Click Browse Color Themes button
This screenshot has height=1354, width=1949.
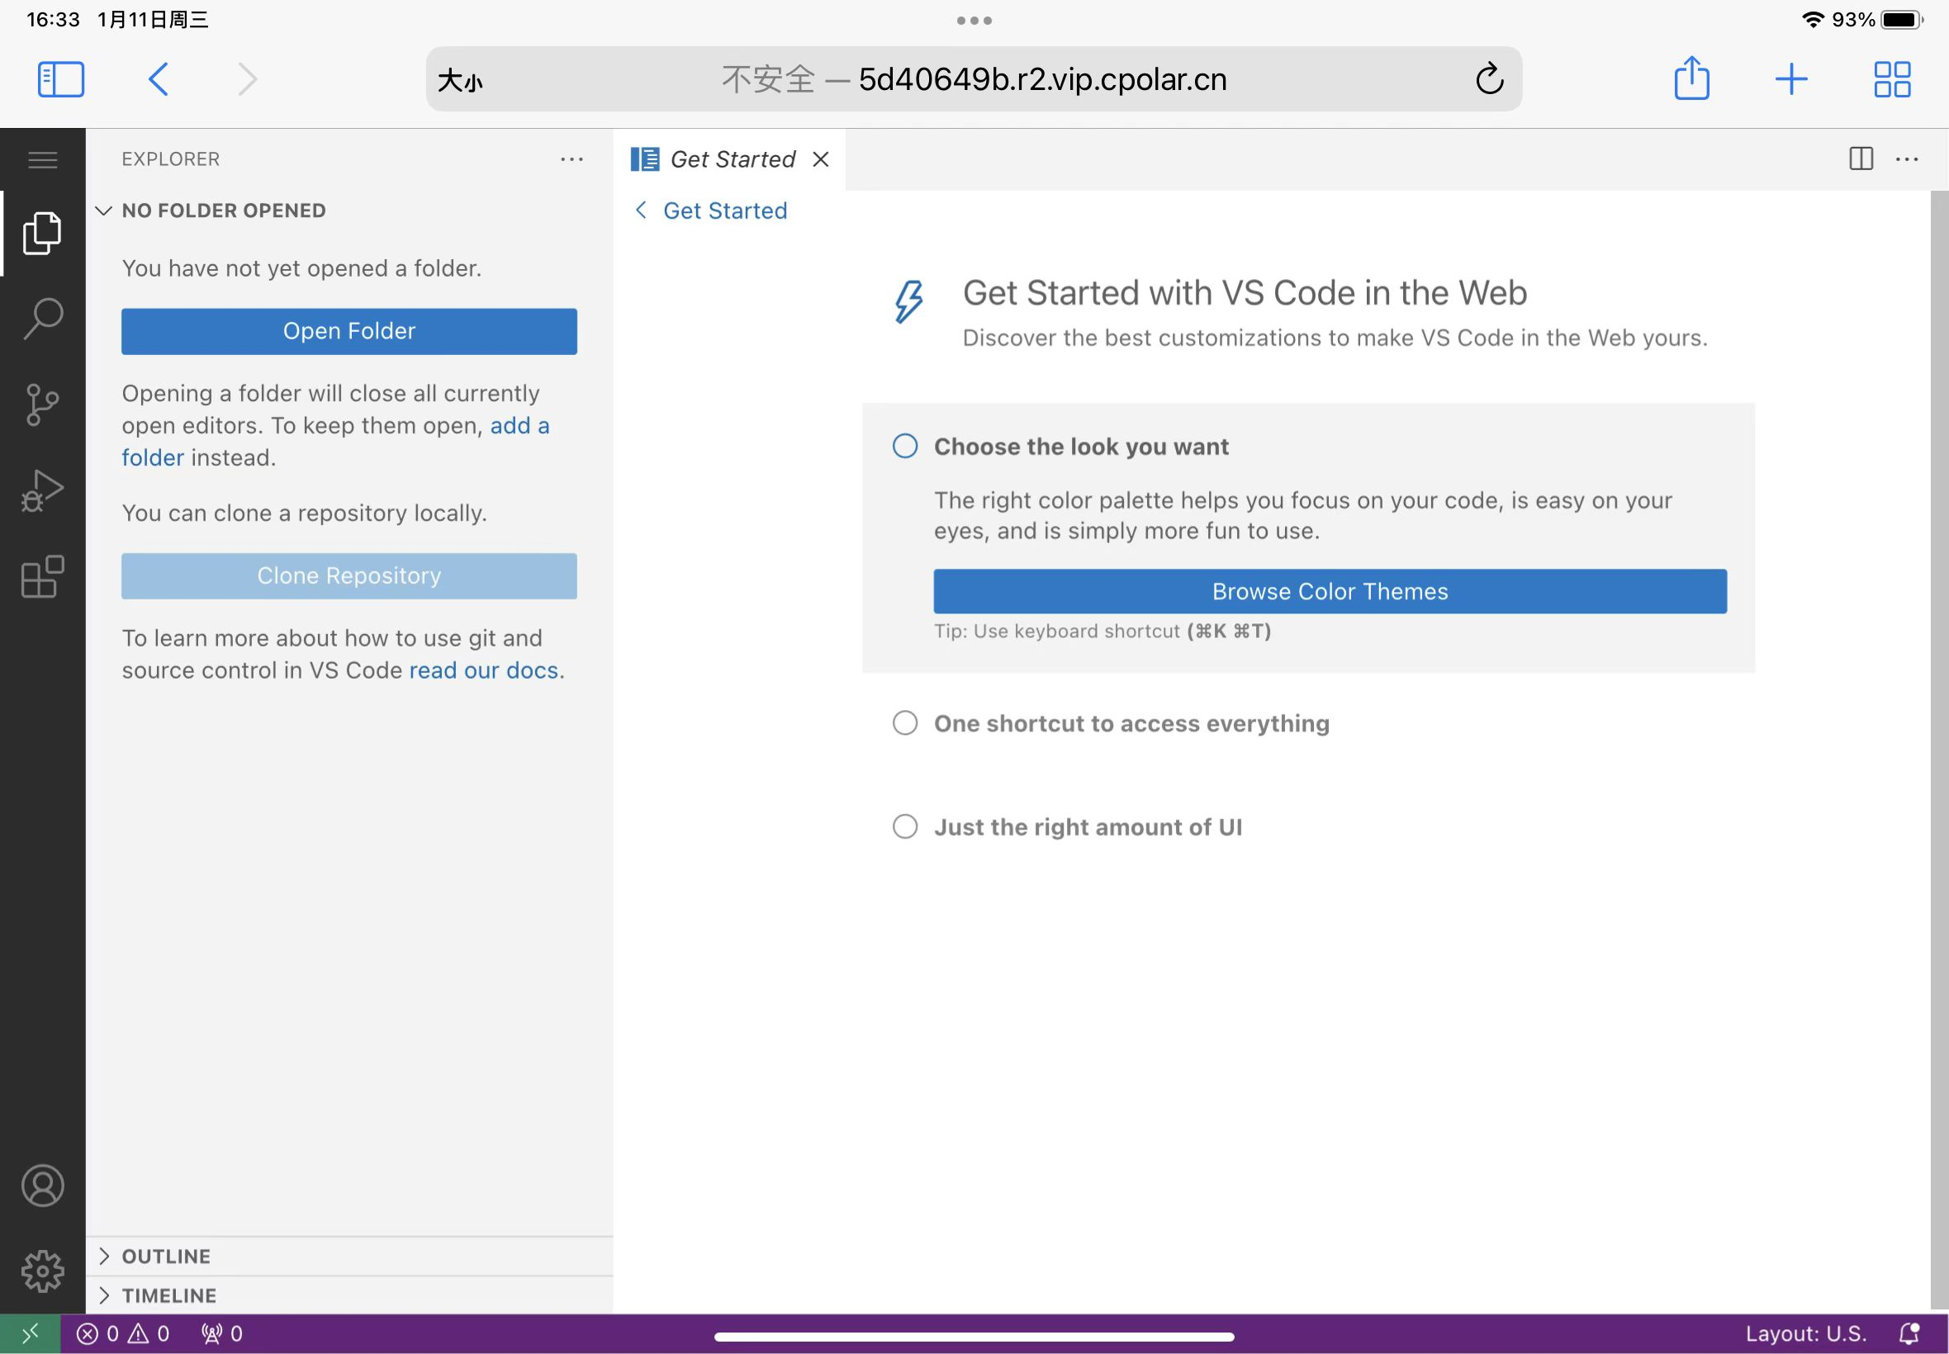coord(1330,590)
